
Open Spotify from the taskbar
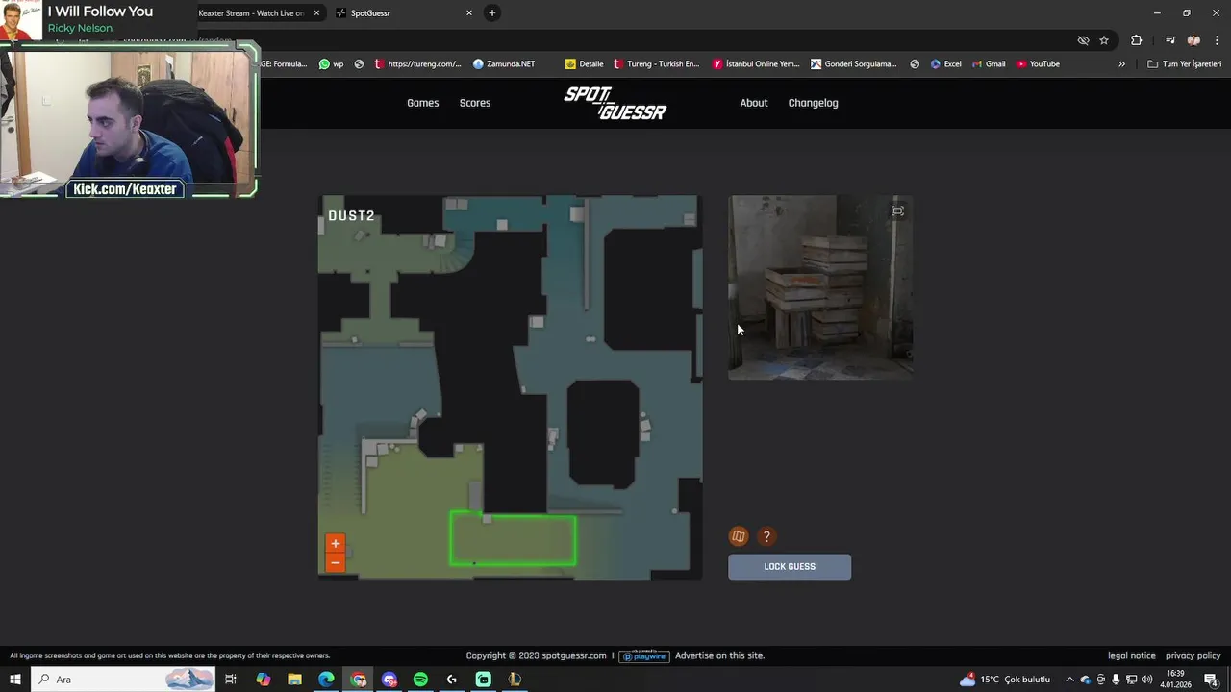coord(420,680)
